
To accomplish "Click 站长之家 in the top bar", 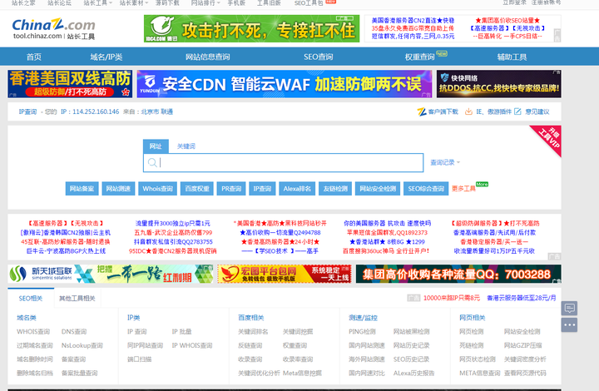I will pyautogui.click(x=23, y=3).
